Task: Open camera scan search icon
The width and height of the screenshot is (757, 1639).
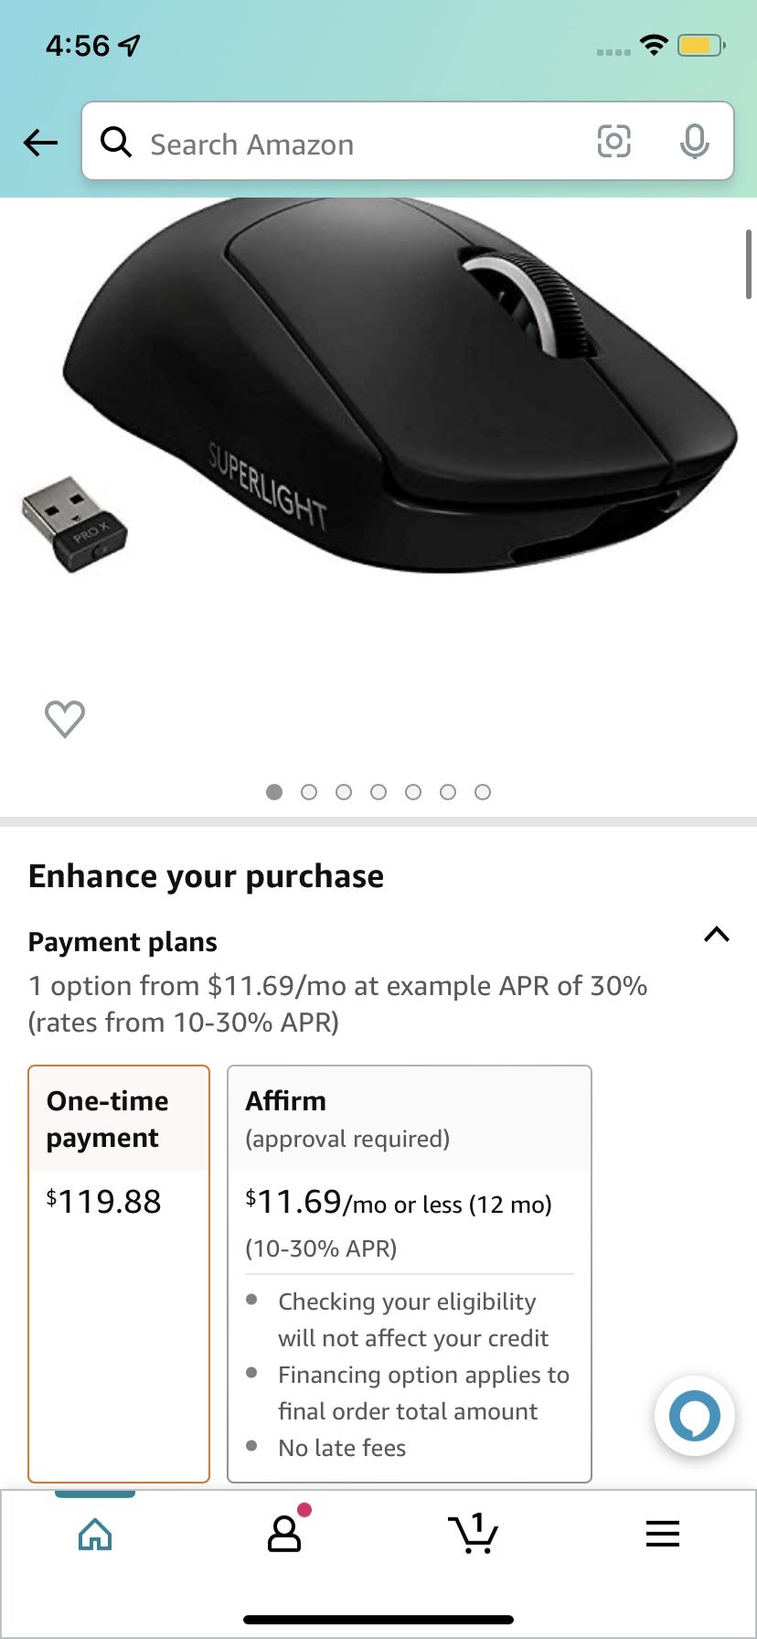Action: click(x=613, y=142)
